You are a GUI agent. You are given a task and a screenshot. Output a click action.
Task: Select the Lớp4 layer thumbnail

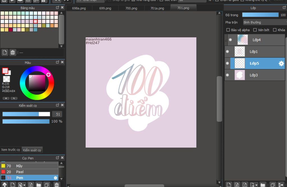click(242, 40)
